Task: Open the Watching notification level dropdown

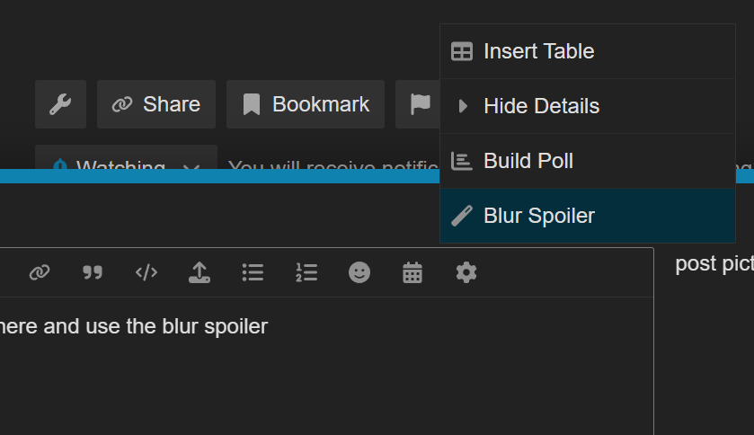Action: [x=126, y=157]
